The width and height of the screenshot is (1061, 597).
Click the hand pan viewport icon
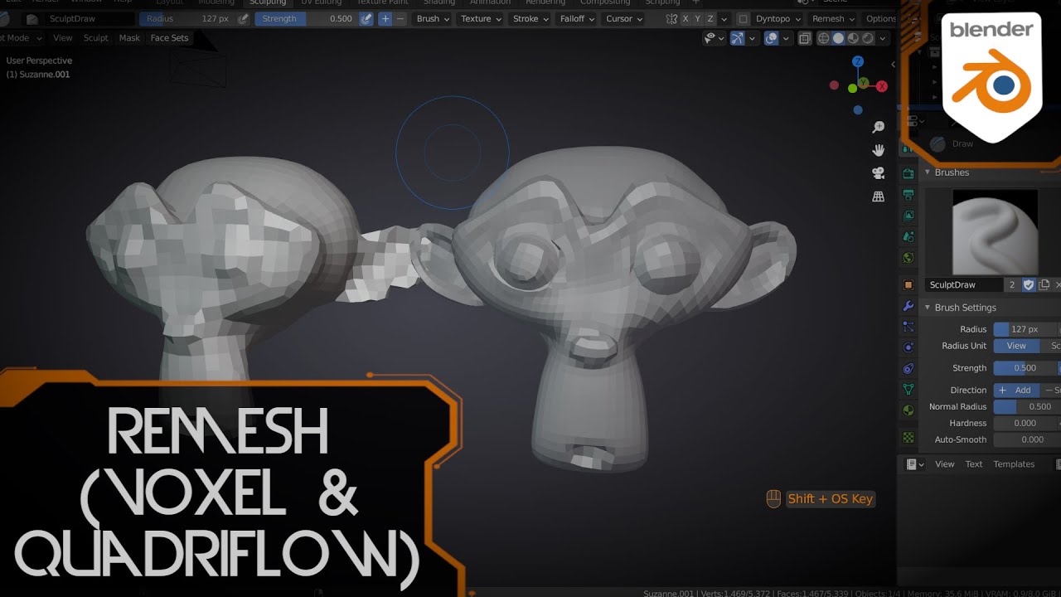pyautogui.click(x=879, y=150)
